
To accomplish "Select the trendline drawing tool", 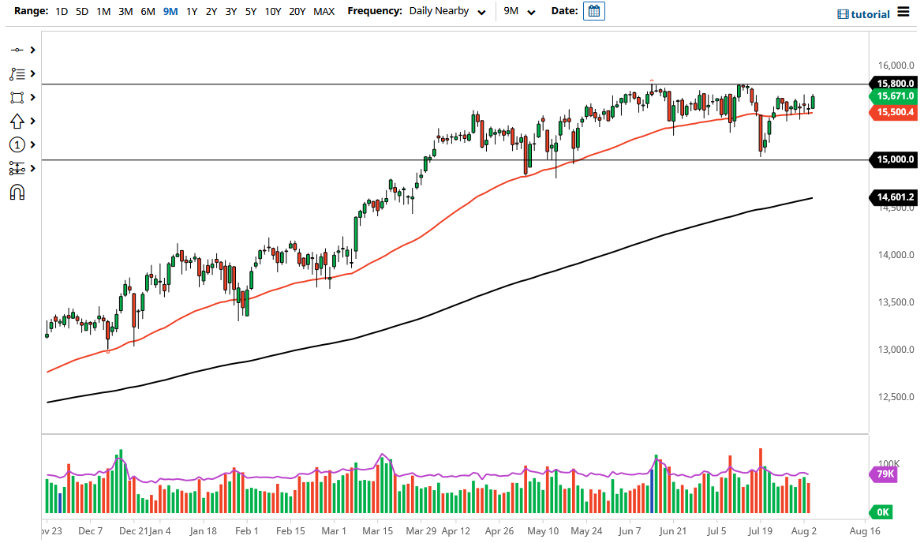I will 17,50.
